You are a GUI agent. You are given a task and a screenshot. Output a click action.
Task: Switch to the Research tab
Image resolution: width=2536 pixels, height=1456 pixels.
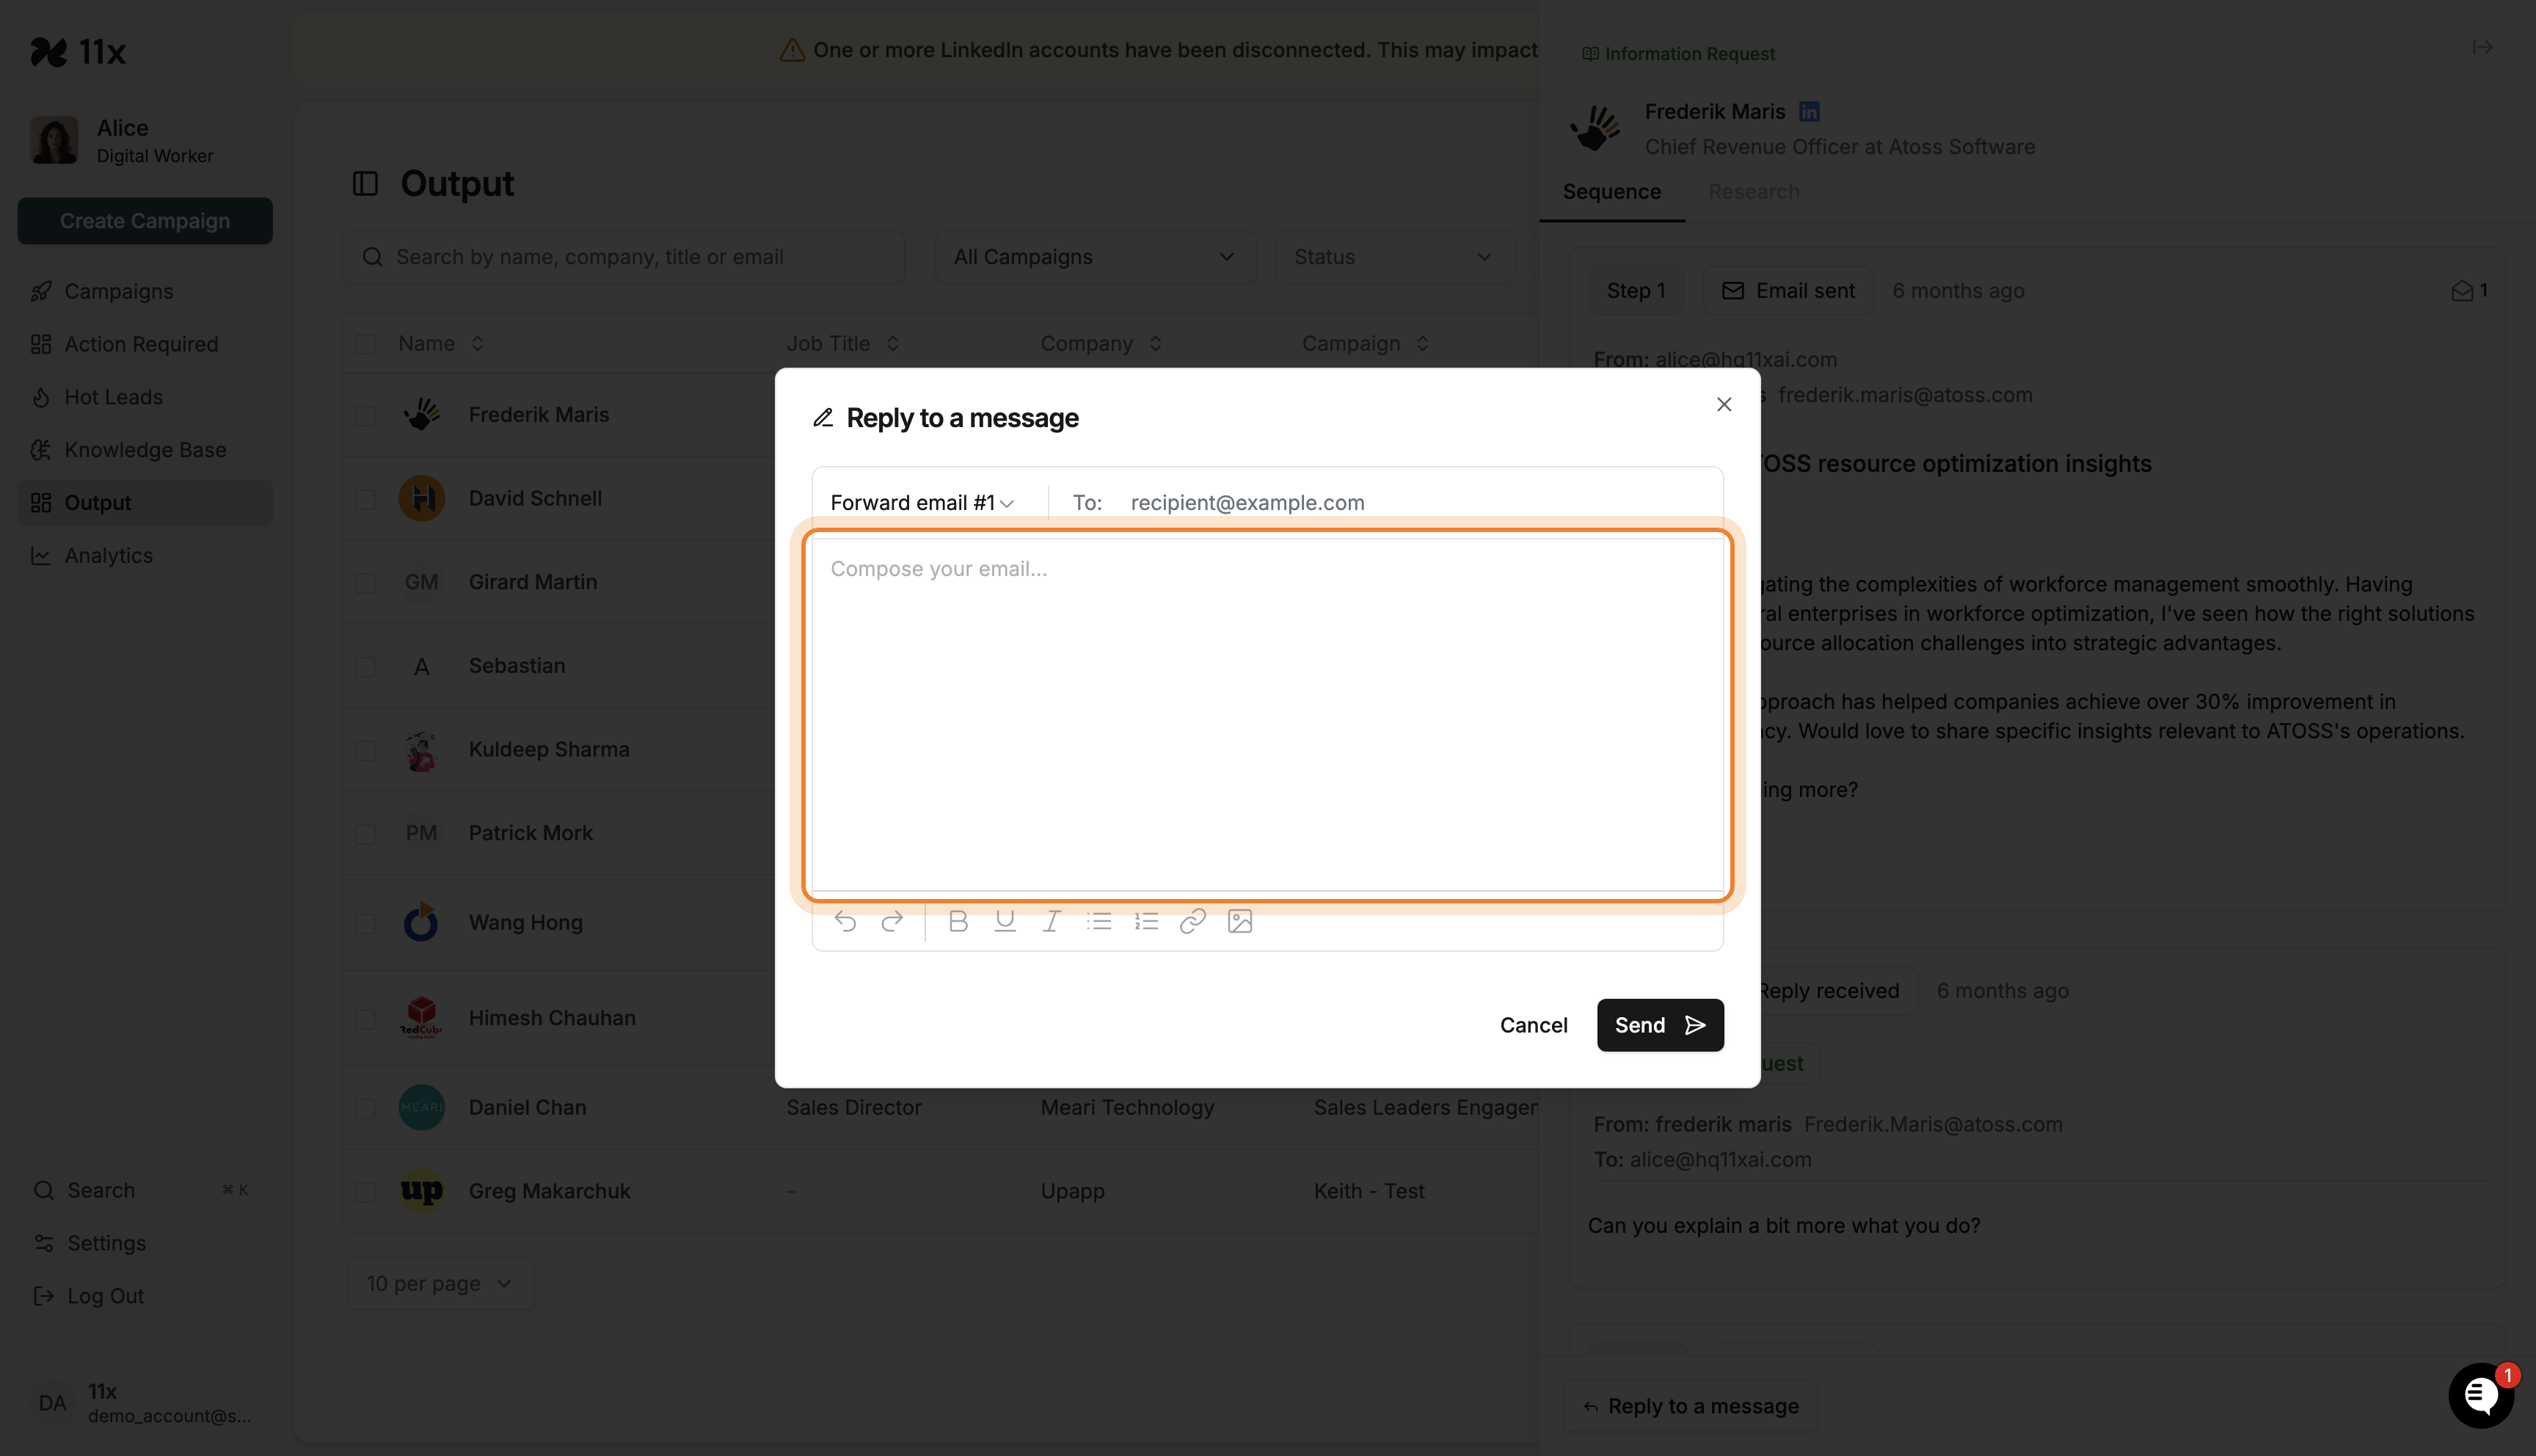(x=1753, y=192)
